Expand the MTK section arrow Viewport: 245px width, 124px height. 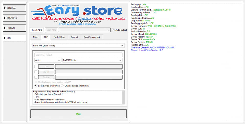tap(5, 38)
